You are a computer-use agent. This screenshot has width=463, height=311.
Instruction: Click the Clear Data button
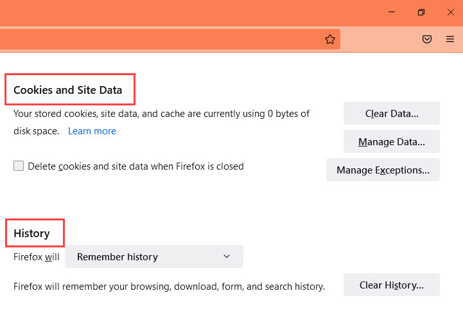[392, 114]
